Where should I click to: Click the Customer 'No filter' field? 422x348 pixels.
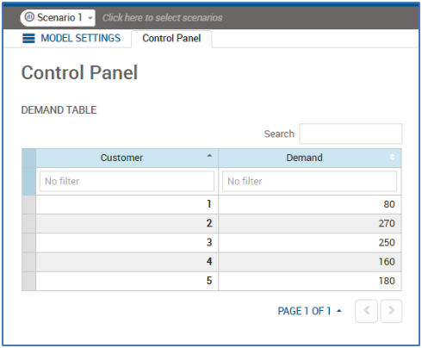coord(127,181)
